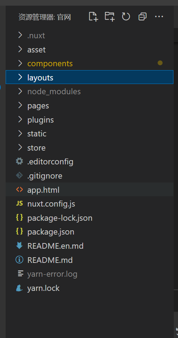Open the app.html file
178x338 pixels.
point(89,190)
